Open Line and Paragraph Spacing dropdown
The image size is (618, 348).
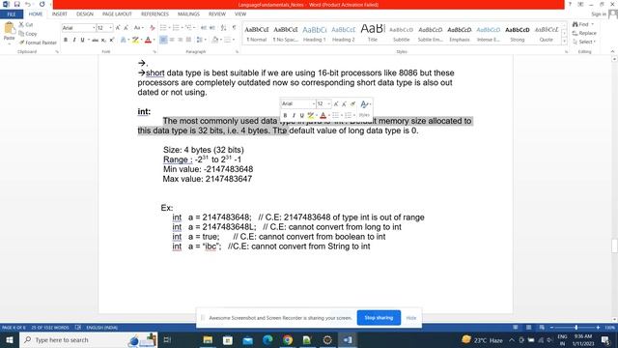tap(201, 40)
